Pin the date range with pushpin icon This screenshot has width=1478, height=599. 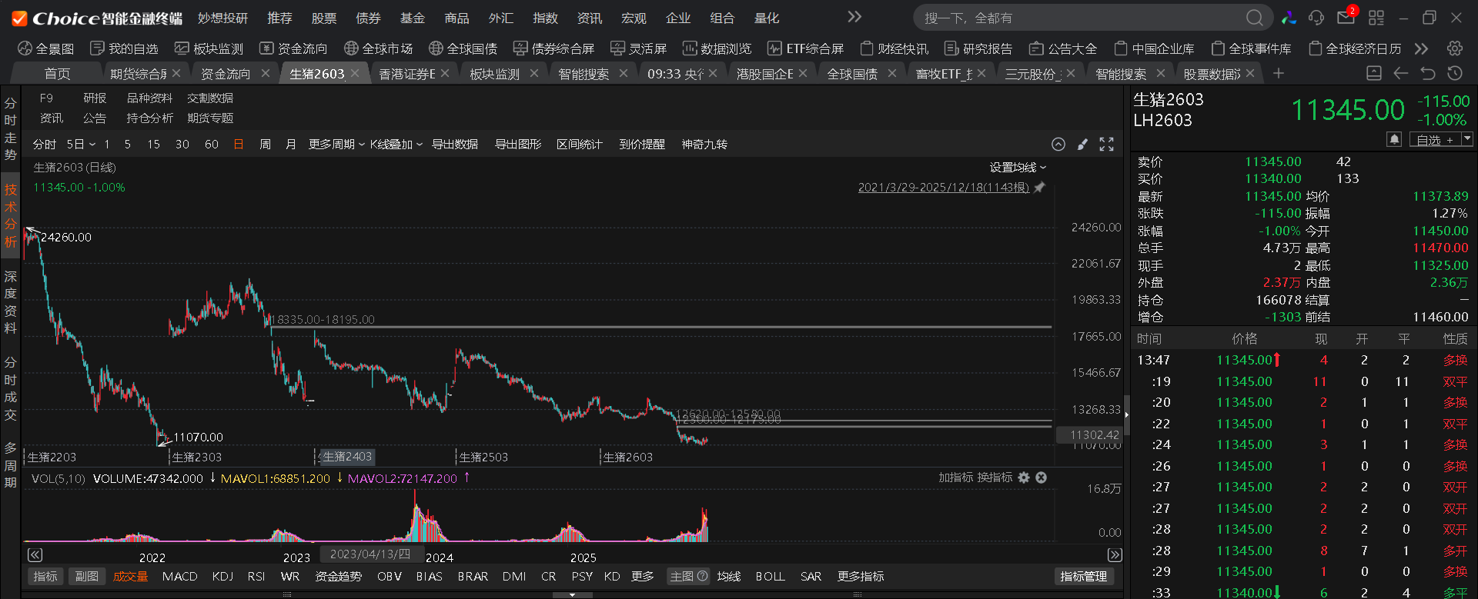tap(1040, 188)
